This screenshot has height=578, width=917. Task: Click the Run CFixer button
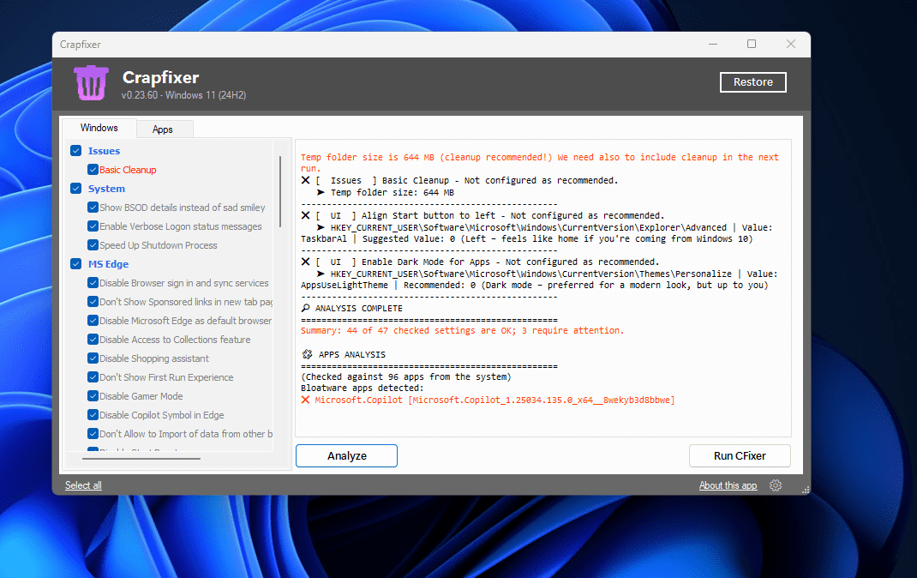pyautogui.click(x=740, y=455)
